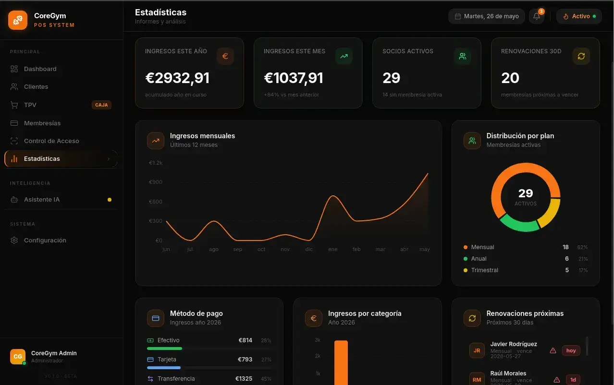Select the Mensual legend row
Screen dimensions: 614x385
(x=526, y=247)
